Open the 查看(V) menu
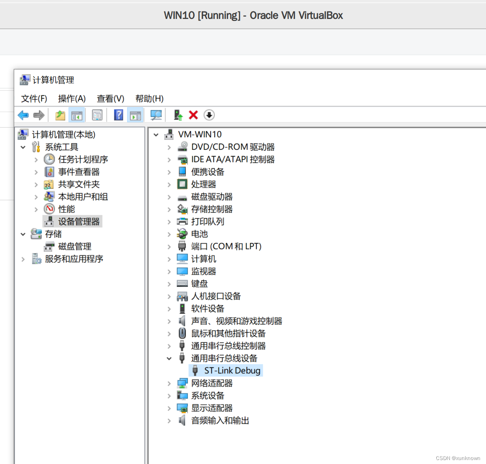 (x=111, y=98)
